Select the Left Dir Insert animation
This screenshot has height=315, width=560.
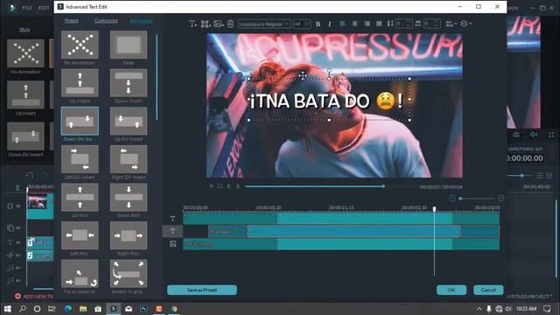pos(80,159)
